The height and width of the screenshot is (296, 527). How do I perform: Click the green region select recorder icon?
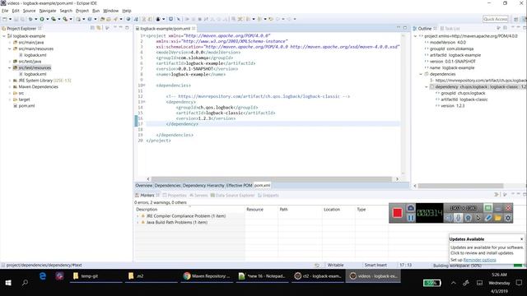pyautogui.click(x=488, y=208)
